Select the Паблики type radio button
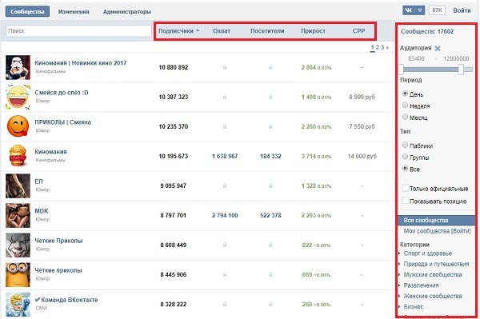The width and height of the screenshot is (480, 319). click(x=405, y=145)
